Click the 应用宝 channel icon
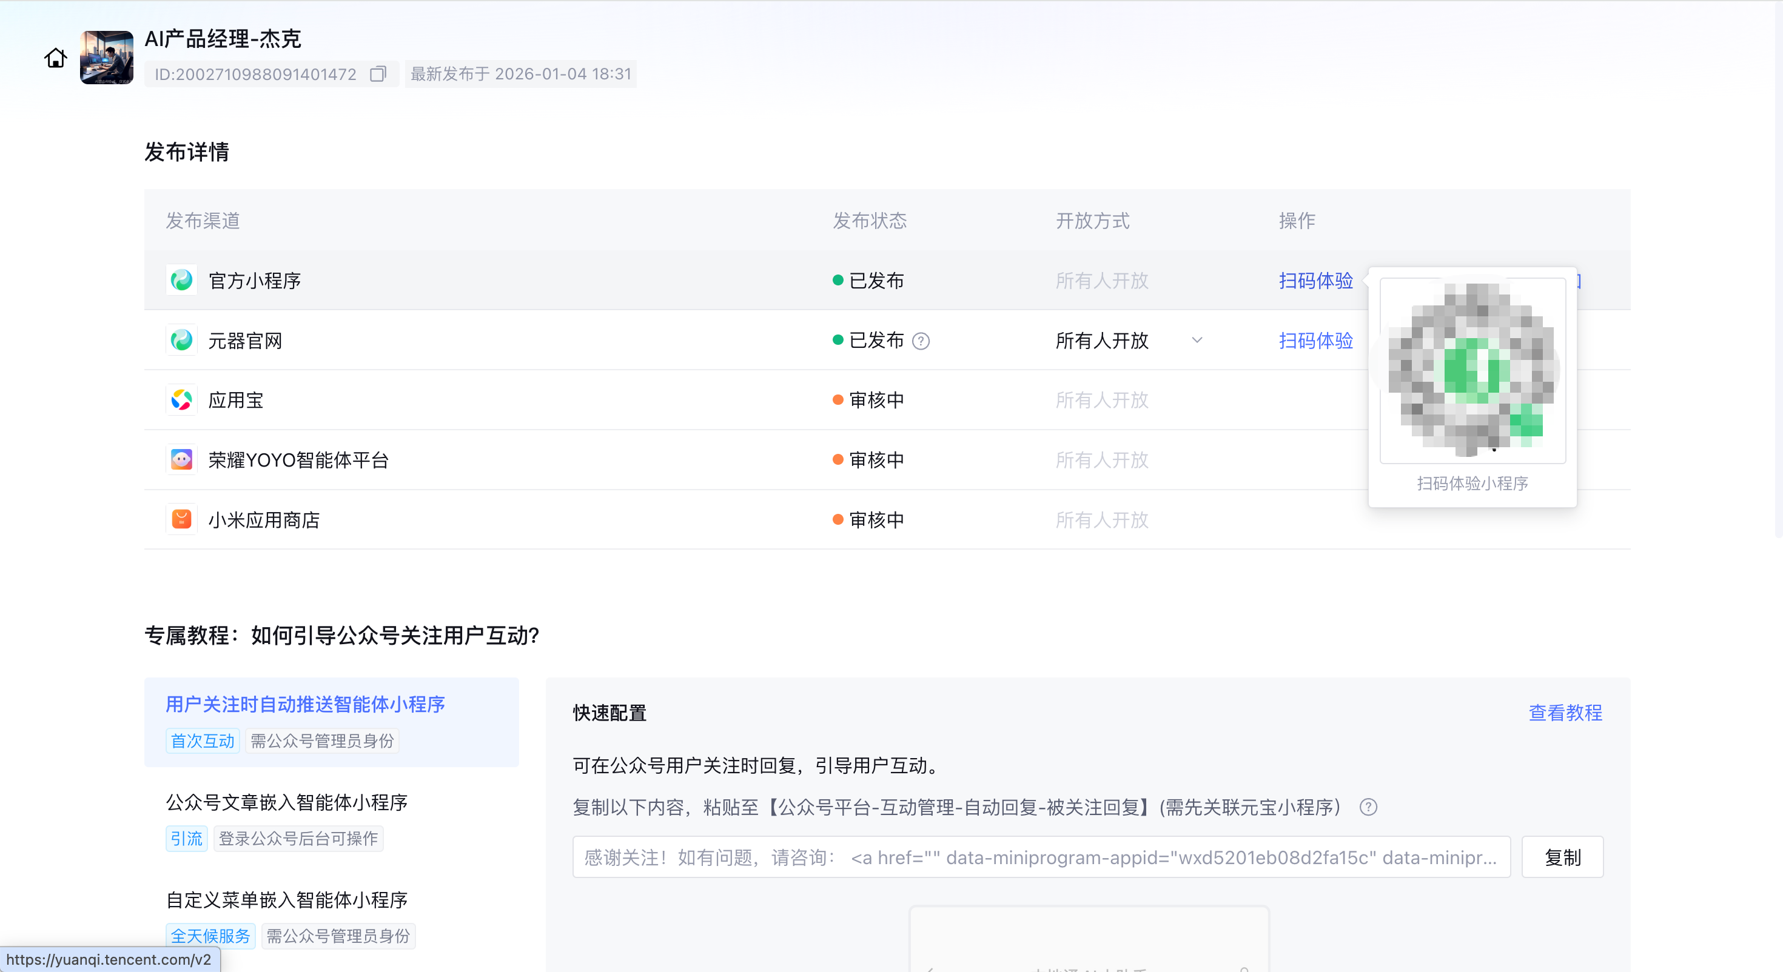Image resolution: width=1783 pixels, height=972 pixels. point(181,400)
